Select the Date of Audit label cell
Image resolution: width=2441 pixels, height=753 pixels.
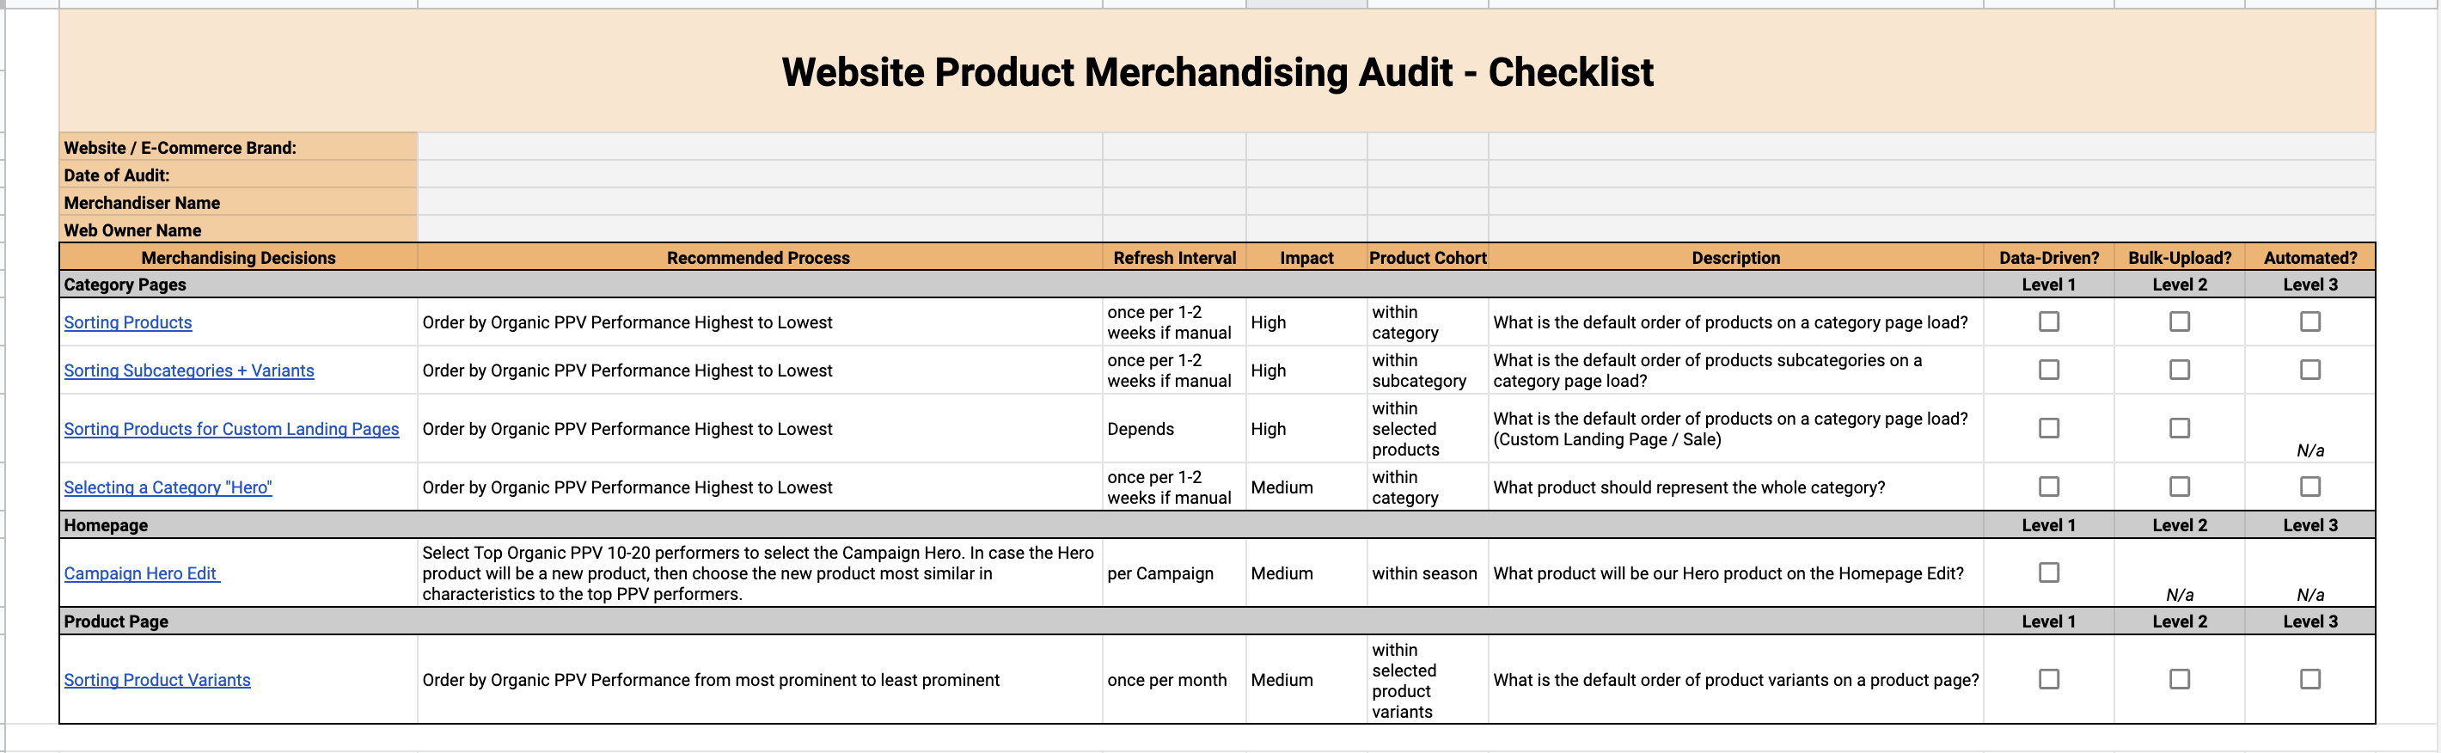click(x=239, y=174)
